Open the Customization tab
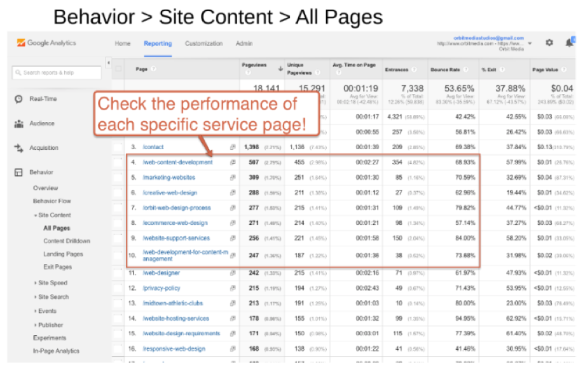Image resolution: width=585 pixels, height=367 pixels. point(203,44)
